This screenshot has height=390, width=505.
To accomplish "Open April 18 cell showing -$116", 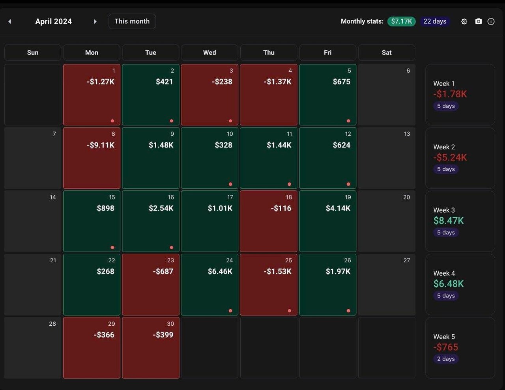I will pos(269,221).
